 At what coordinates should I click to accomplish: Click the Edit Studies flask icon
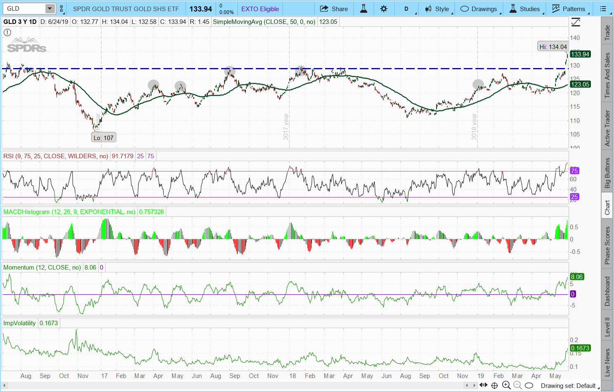[364, 9]
